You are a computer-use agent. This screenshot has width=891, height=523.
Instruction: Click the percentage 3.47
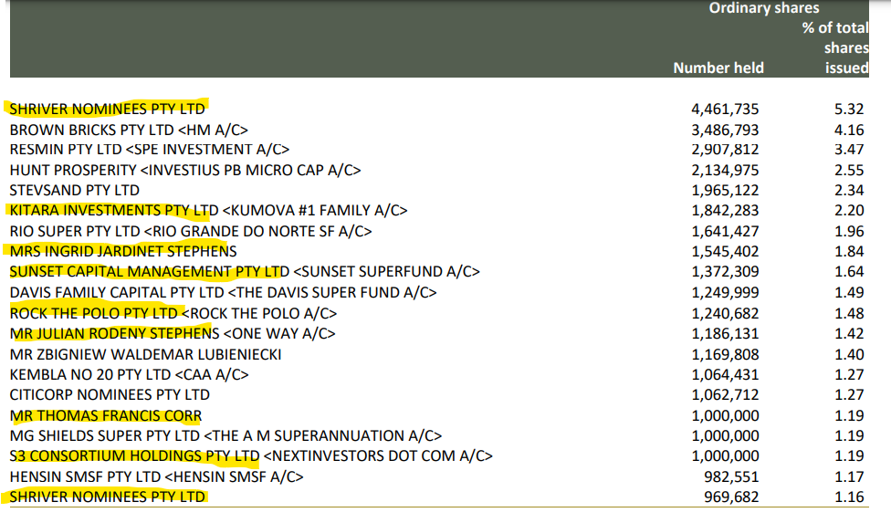[849, 150]
